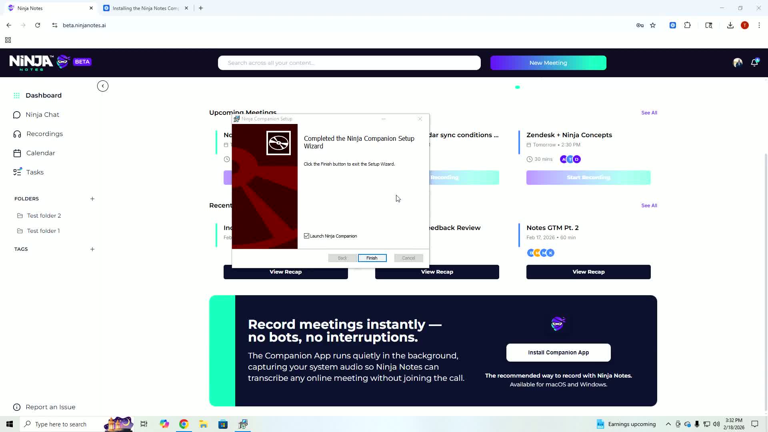Click Finish in the setup wizard
This screenshot has height=432, width=768.
coord(372,258)
